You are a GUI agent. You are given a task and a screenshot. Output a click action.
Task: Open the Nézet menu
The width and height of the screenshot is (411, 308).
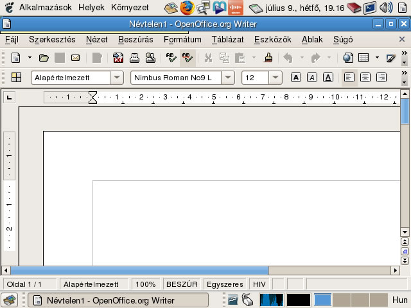(x=97, y=40)
